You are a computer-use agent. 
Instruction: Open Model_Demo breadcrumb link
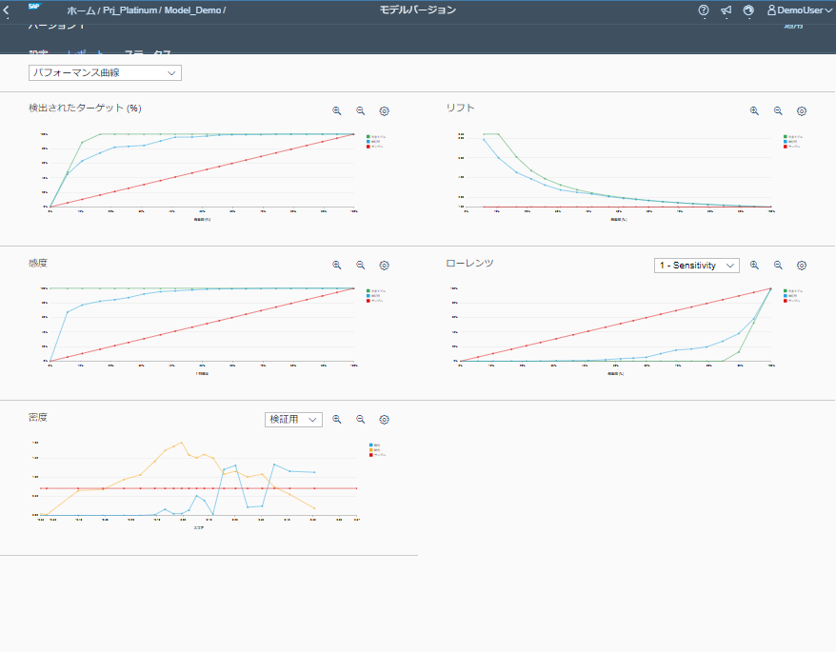192,10
